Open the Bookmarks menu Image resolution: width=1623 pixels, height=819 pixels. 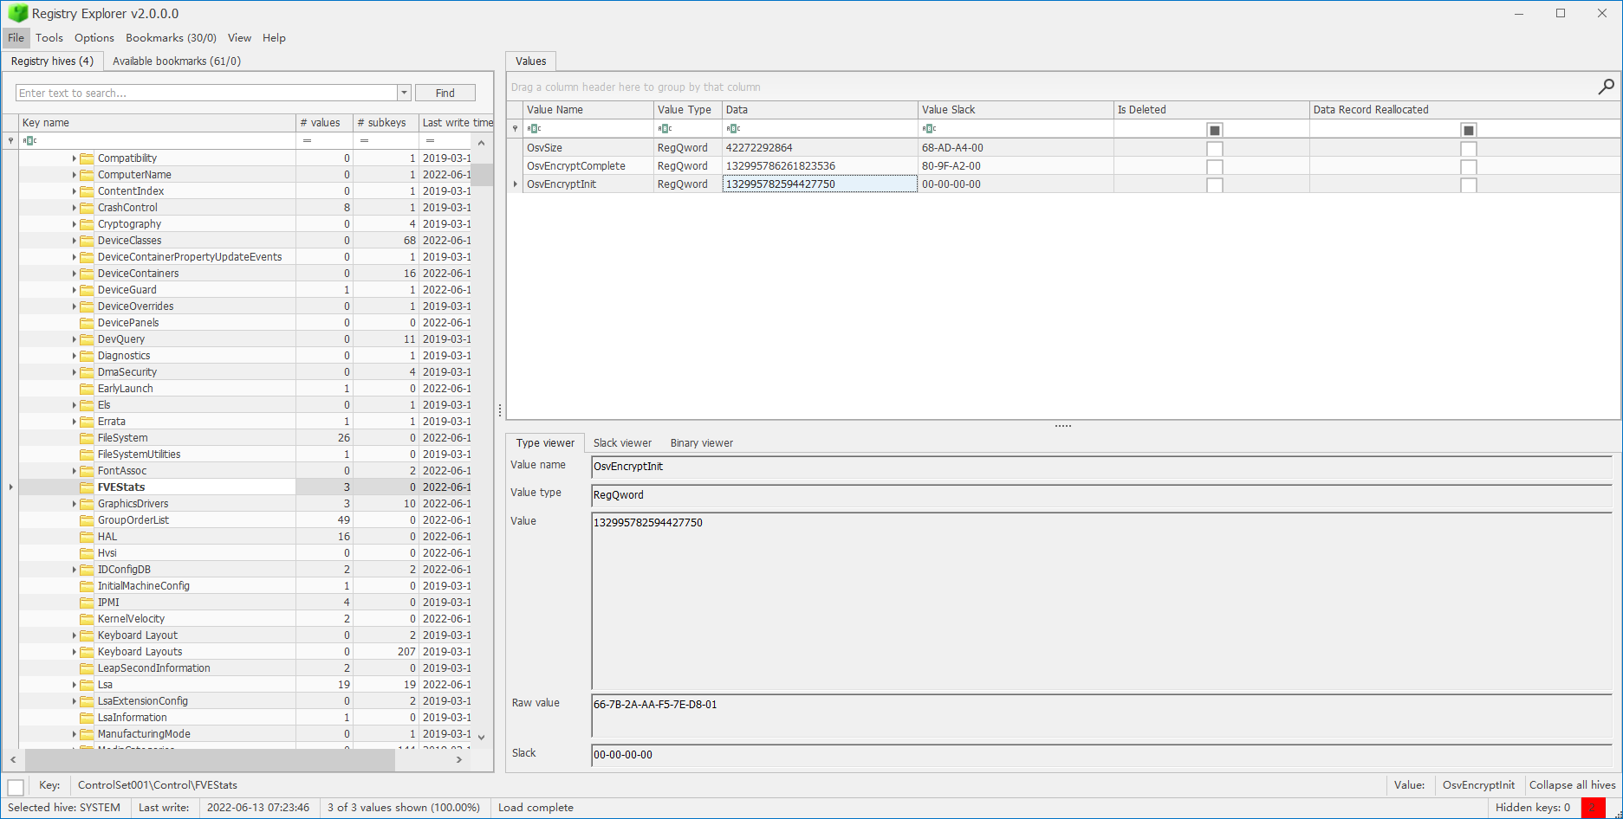tap(171, 38)
